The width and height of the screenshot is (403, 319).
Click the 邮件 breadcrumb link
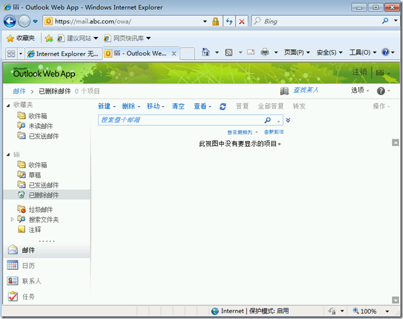point(20,91)
